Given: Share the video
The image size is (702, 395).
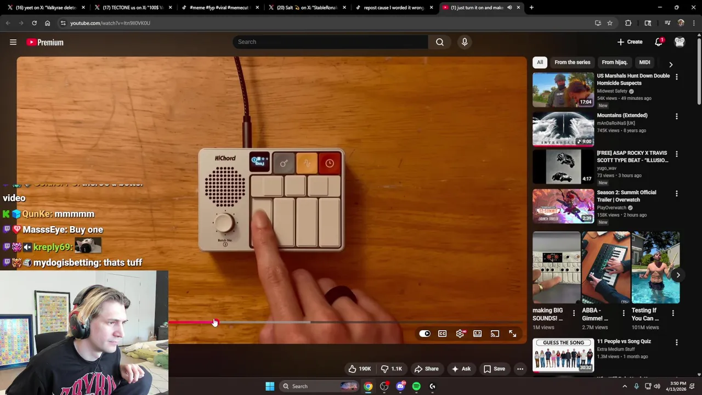Looking at the screenshot, I should (x=426, y=369).
